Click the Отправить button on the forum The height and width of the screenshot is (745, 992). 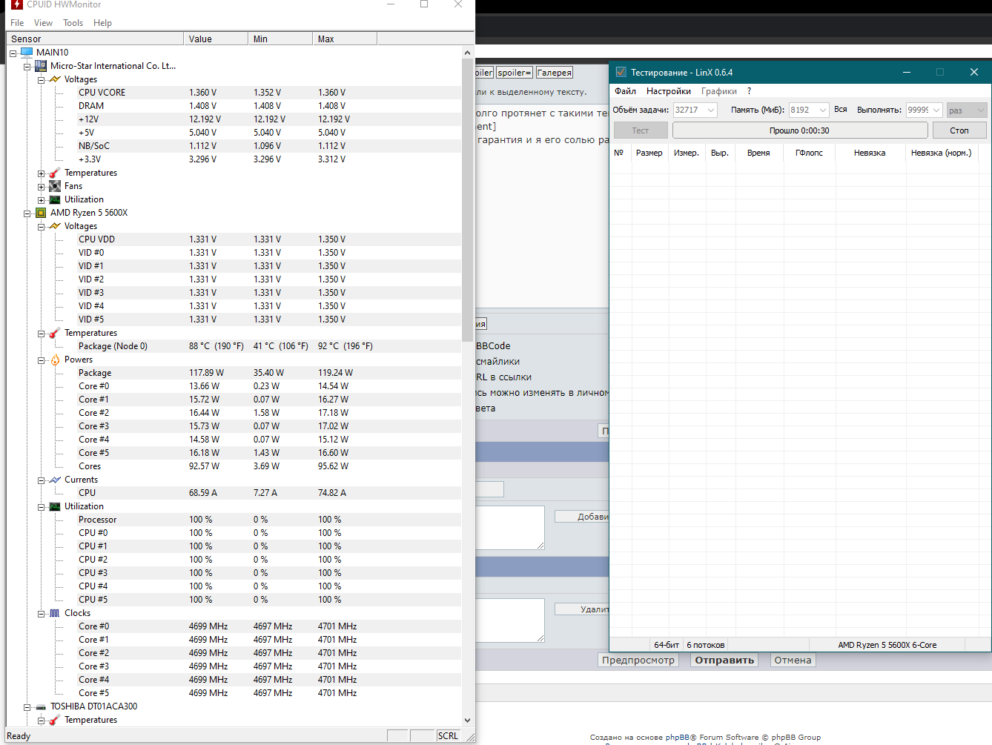point(724,660)
